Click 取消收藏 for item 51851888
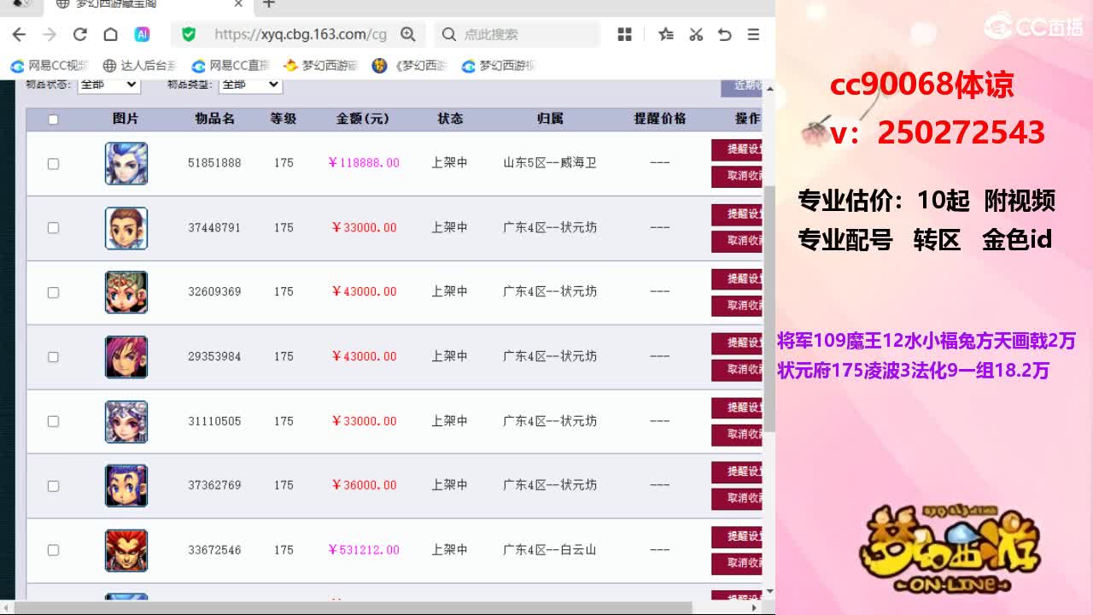The width and height of the screenshot is (1093, 615). point(737,176)
